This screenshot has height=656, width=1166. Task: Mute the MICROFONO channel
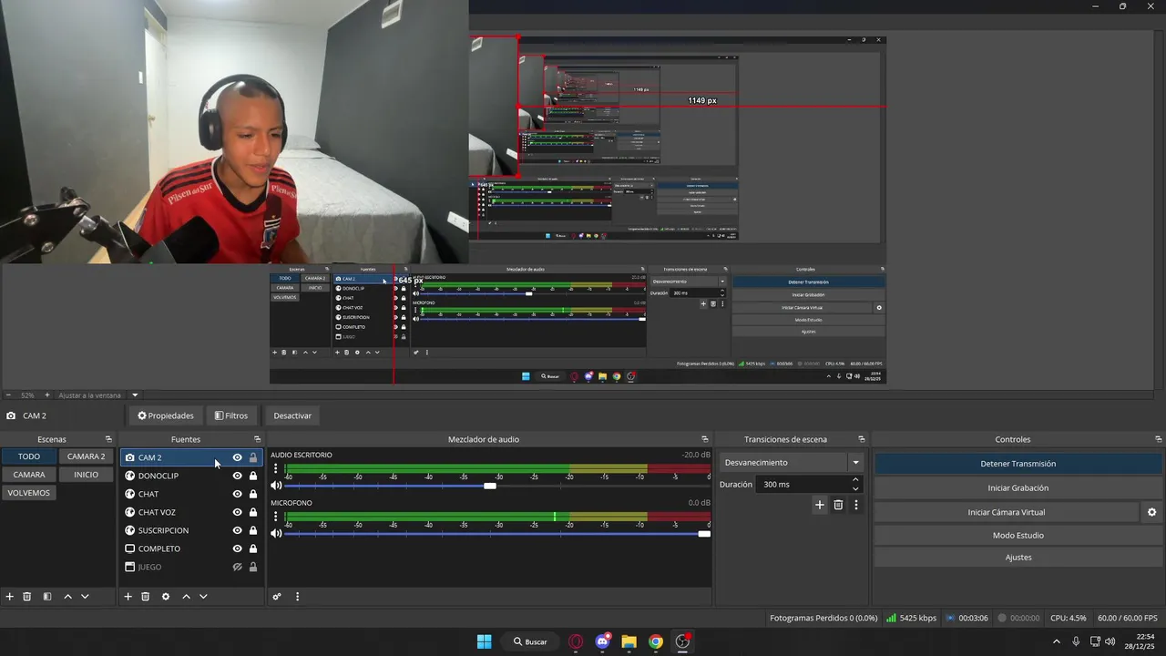[276, 533]
